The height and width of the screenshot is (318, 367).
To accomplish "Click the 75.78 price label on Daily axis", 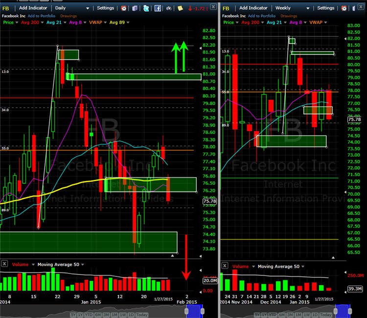I will 209,201.
